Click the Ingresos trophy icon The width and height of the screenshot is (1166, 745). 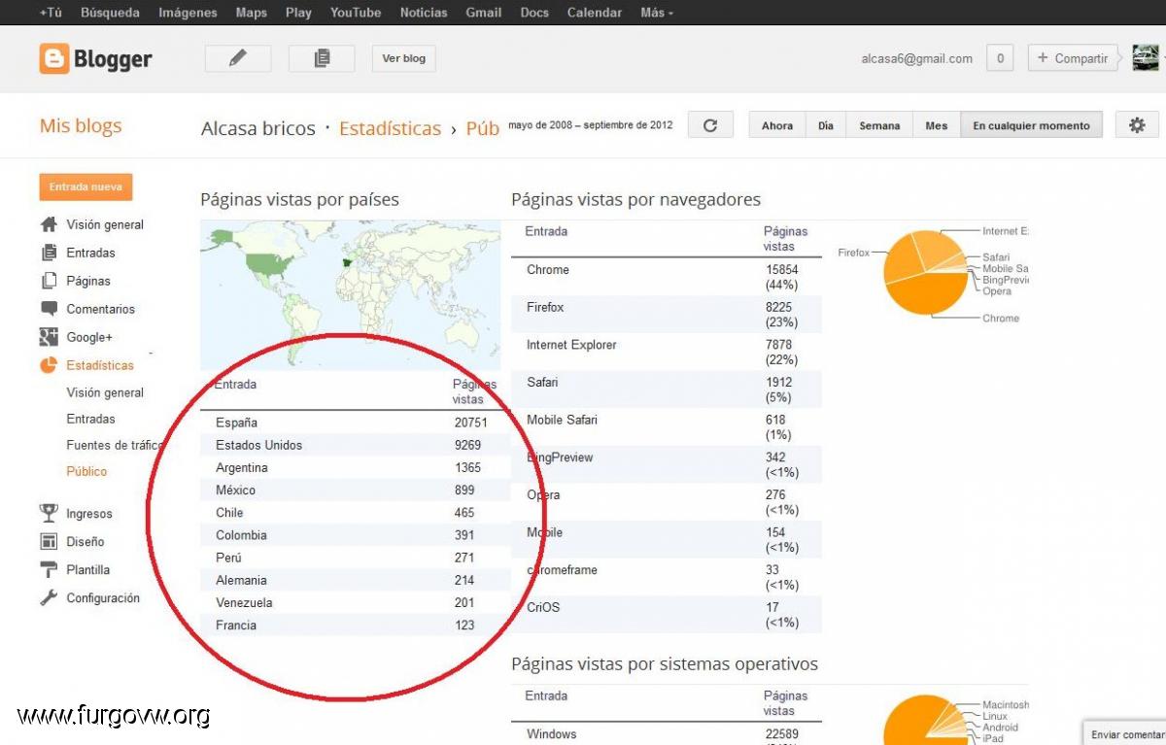[x=49, y=514]
